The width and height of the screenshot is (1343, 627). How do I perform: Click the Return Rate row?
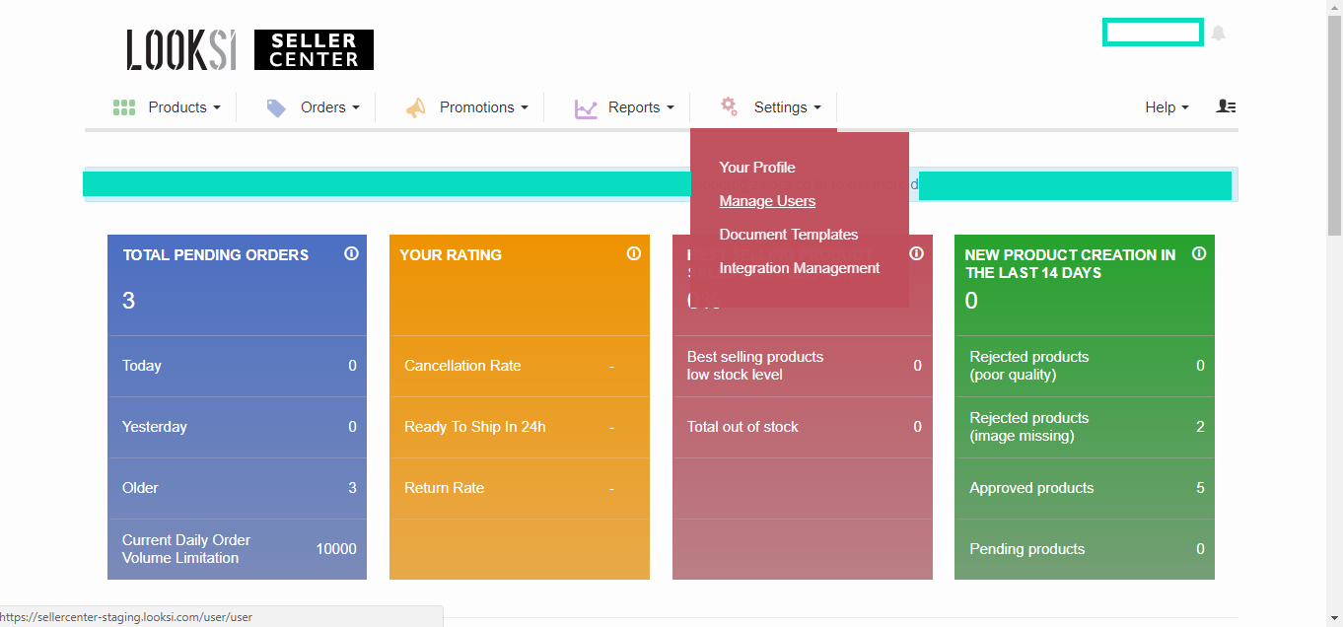pos(520,488)
